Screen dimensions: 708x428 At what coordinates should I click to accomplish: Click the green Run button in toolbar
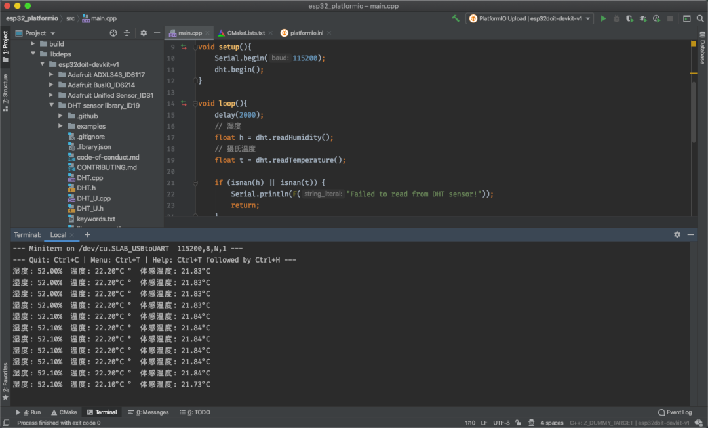[604, 19]
